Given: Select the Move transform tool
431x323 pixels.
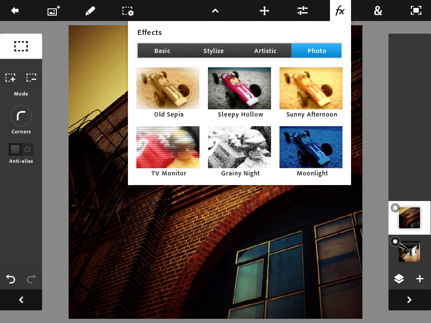Looking at the screenshot, I should point(264,11).
